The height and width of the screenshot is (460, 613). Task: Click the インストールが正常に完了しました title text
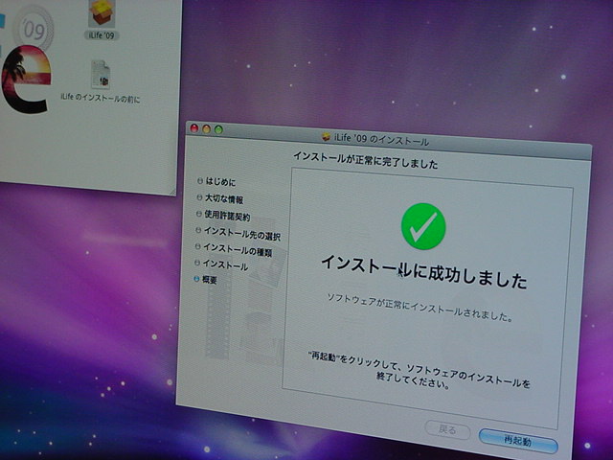(366, 160)
